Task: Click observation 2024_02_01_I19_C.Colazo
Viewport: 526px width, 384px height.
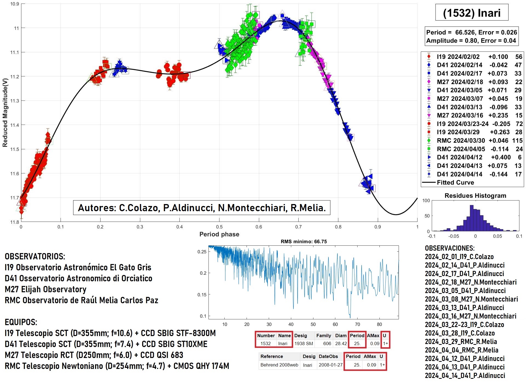Action: coord(459,257)
